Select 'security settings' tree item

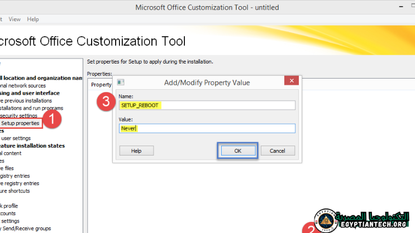18,116
